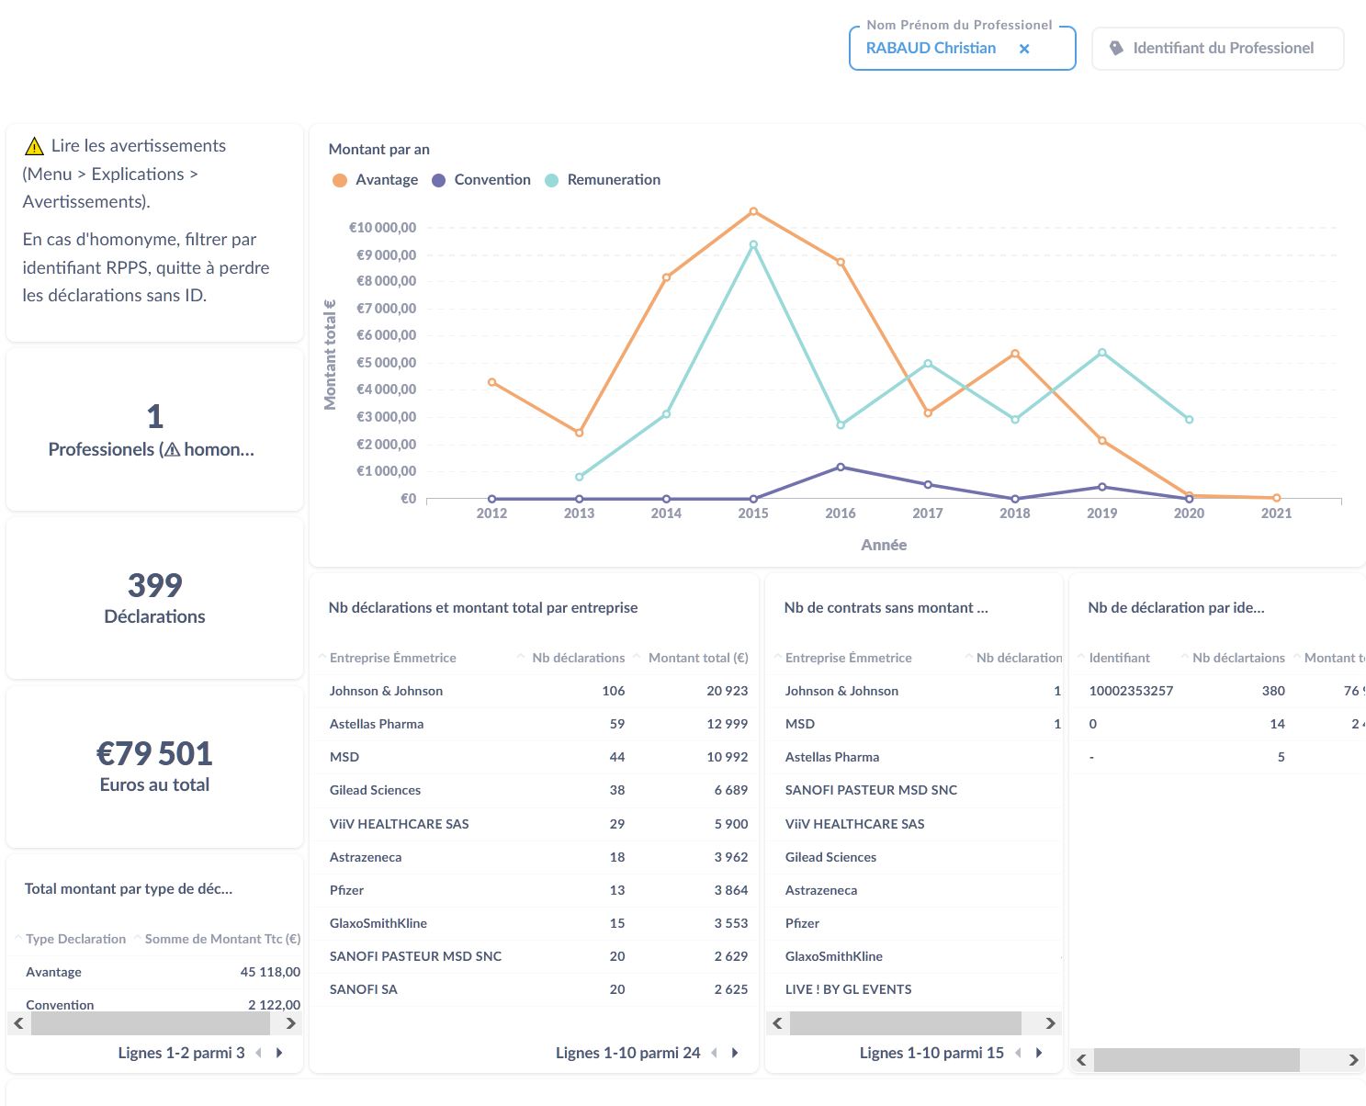Sort type table by Type Declaration header
This screenshot has width=1366, height=1106.
(75, 939)
